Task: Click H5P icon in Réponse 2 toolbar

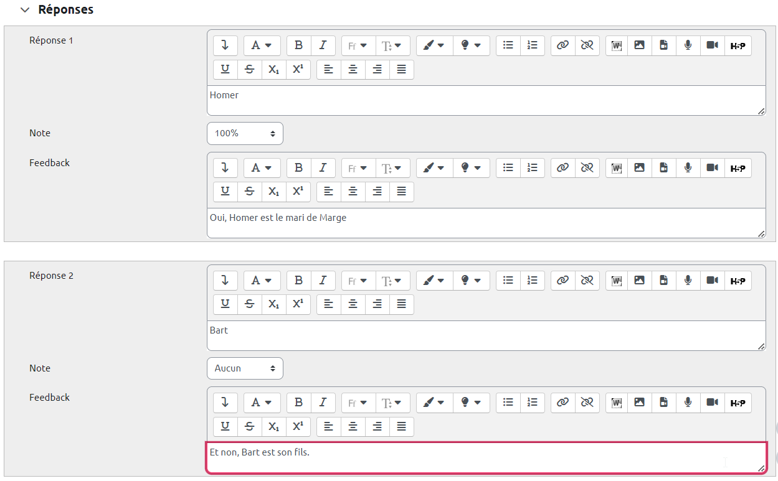Action: [x=738, y=281]
